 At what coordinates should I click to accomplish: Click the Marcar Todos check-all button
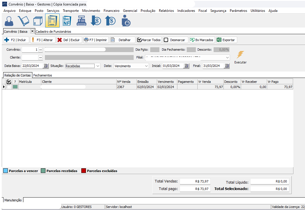point(149,40)
